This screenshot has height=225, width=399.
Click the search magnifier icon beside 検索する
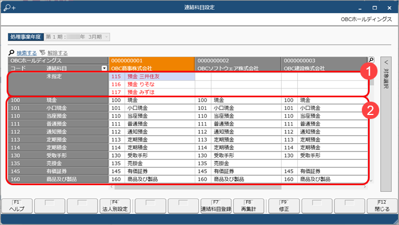coord(12,53)
